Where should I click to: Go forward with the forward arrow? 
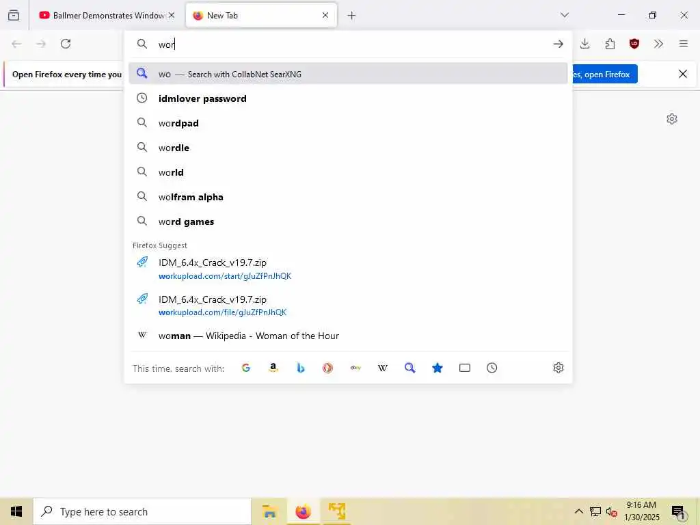pos(41,44)
